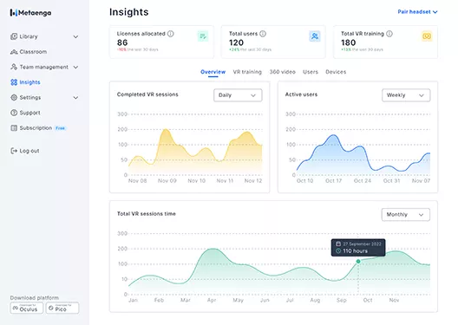Viewport: 458px width, 325px height.
Task: Click the Download platform label
Action: 35,297
